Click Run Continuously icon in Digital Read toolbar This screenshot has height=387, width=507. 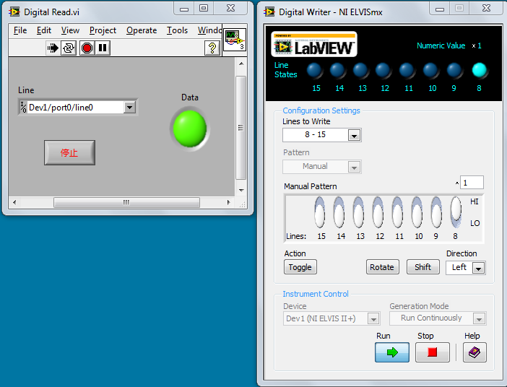[x=69, y=48]
